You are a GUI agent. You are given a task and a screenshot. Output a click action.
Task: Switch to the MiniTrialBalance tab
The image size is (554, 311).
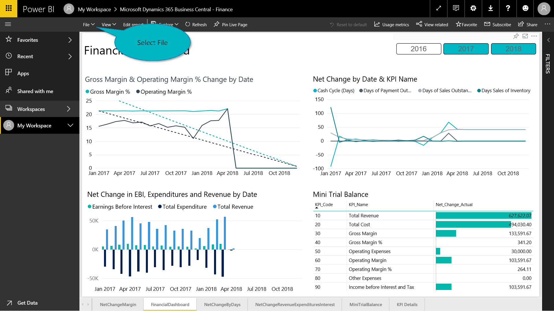(x=365, y=304)
